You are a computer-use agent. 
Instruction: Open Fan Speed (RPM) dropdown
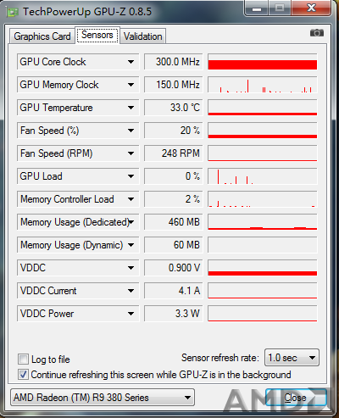pyautogui.click(x=131, y=153)
